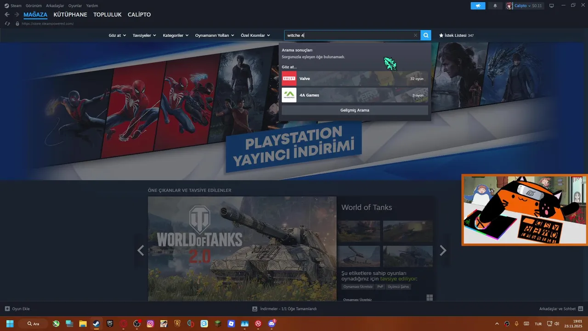Image resolution: width=588 pixels, height=331 pixels.
Task: Click the Oynaması Ücretsiz tag
Action: (357, 287)
